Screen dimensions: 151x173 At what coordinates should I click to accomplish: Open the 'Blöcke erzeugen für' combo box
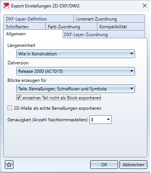(76, 89)
